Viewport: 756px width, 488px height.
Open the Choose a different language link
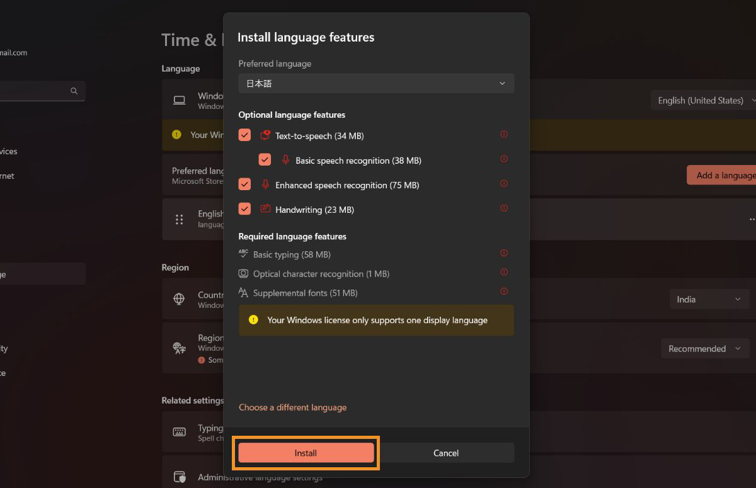pyautogui.click(x=292, y=407)
